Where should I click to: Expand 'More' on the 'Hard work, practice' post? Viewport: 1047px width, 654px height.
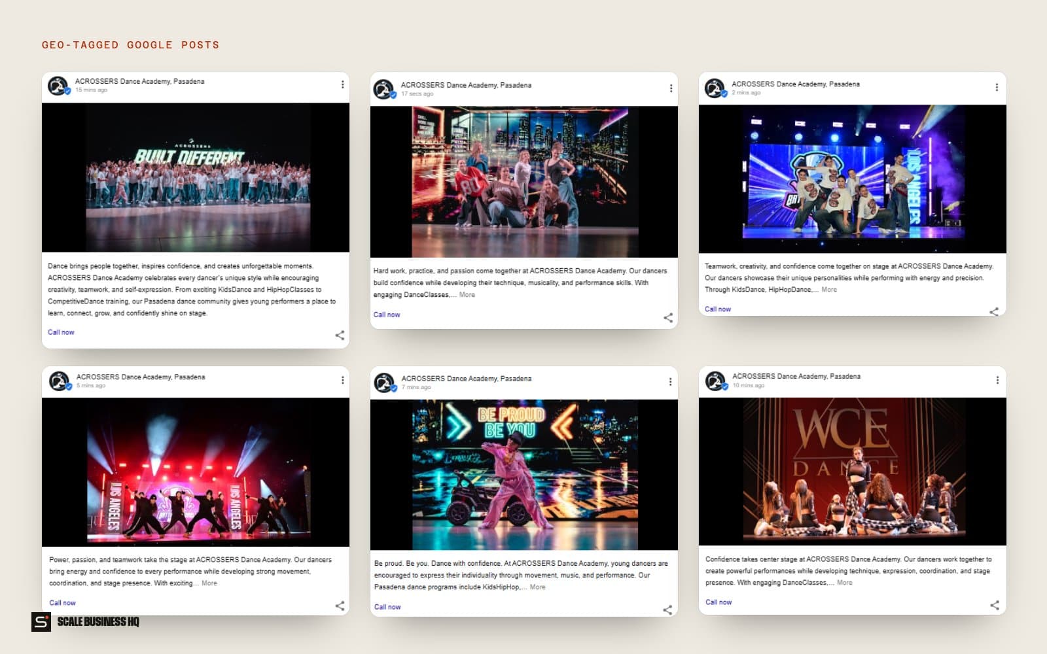467,295
